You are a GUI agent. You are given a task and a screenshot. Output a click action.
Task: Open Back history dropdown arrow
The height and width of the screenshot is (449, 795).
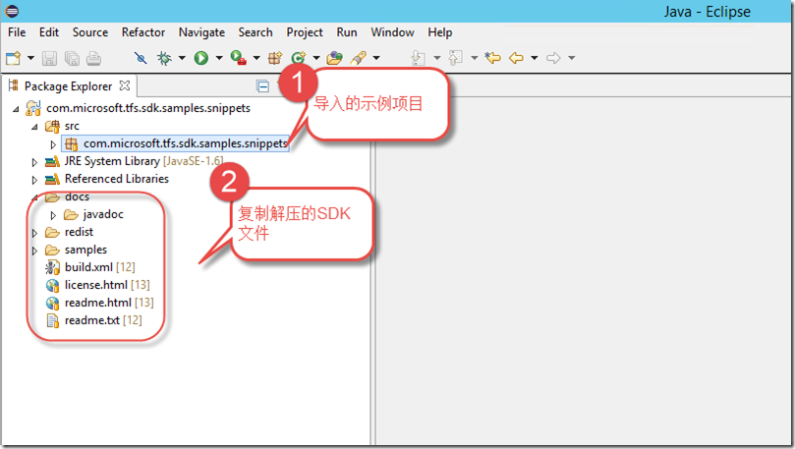[x=534, y=58]
